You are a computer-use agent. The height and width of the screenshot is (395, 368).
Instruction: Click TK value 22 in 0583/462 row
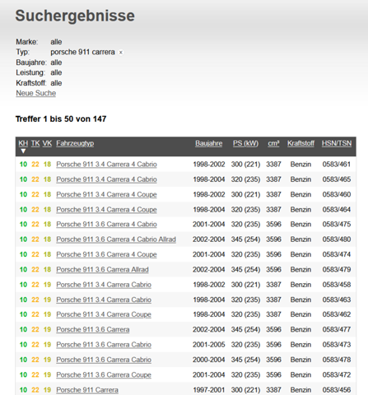pos(35,314)
